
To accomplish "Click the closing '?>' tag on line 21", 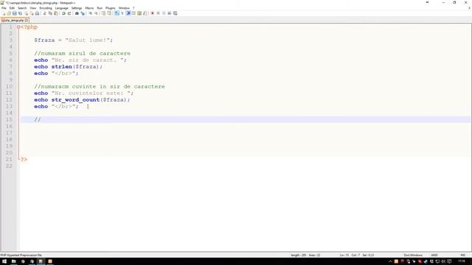I will [x=24, y=159].
